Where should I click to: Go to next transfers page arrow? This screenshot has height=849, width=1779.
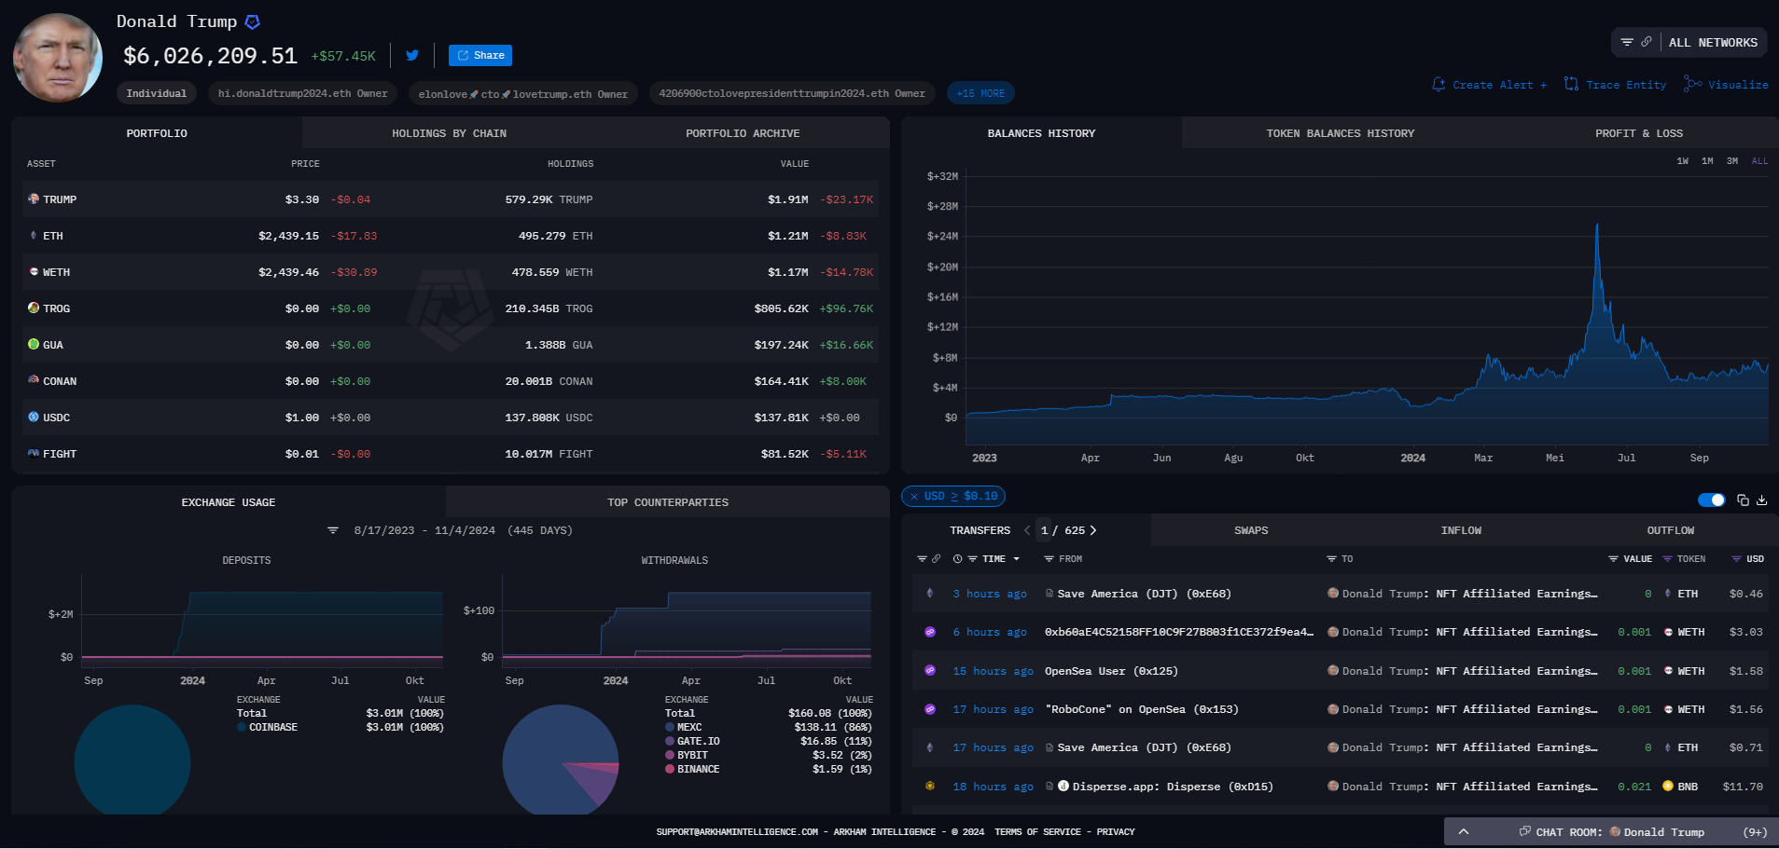1093,530
